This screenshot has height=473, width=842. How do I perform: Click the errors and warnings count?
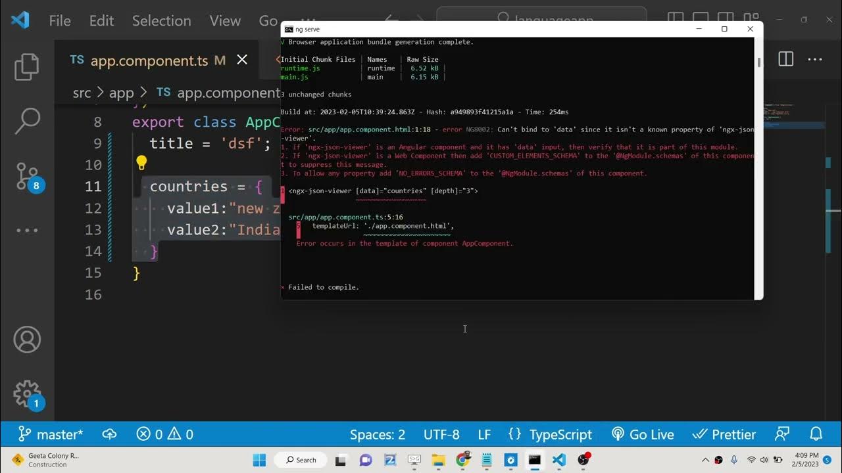pos(164,434)
